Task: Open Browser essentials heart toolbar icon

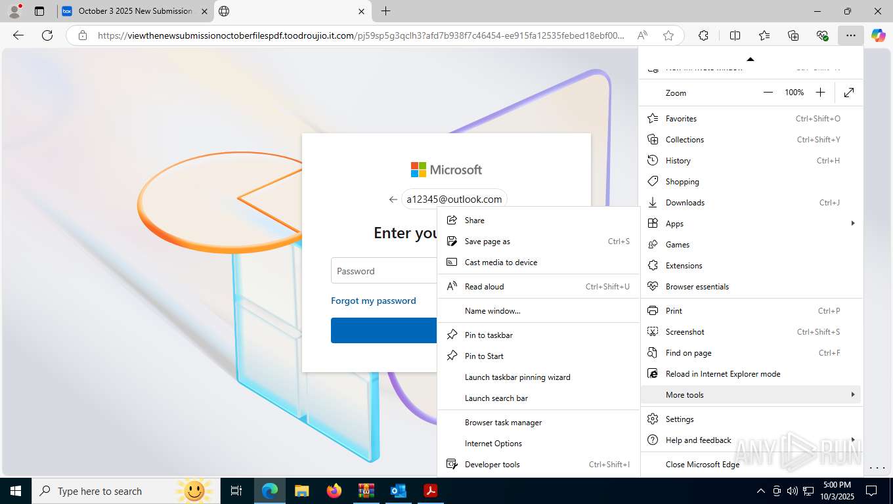Action: (x=822, y=35)
